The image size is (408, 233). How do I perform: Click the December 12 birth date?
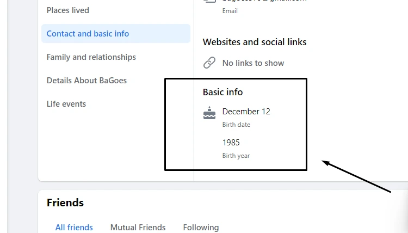pos(246,112)
